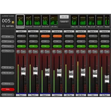Disable orange phase button on Dante 6
111x111 pixels.
[81, 36]
